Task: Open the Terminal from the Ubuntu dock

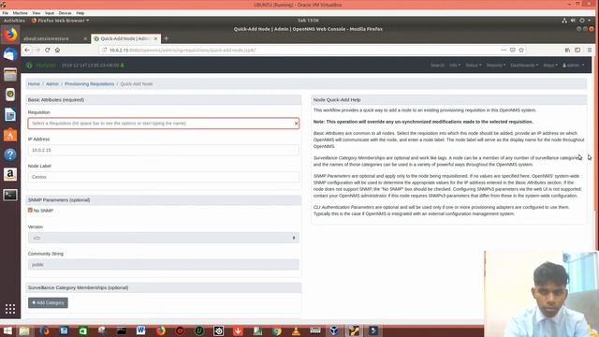Action: 10,195
